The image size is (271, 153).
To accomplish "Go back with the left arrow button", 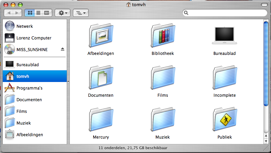I will 9,13.
